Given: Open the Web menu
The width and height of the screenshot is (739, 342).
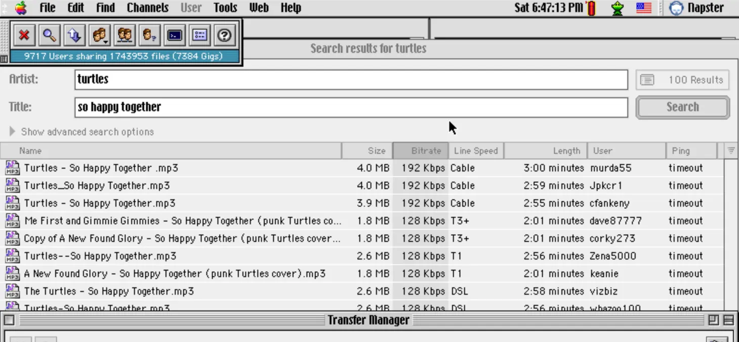Looking at the screenshot, I should pos(259,8).
